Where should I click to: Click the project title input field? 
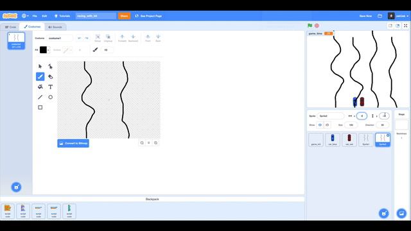click(x=96, y=16)
